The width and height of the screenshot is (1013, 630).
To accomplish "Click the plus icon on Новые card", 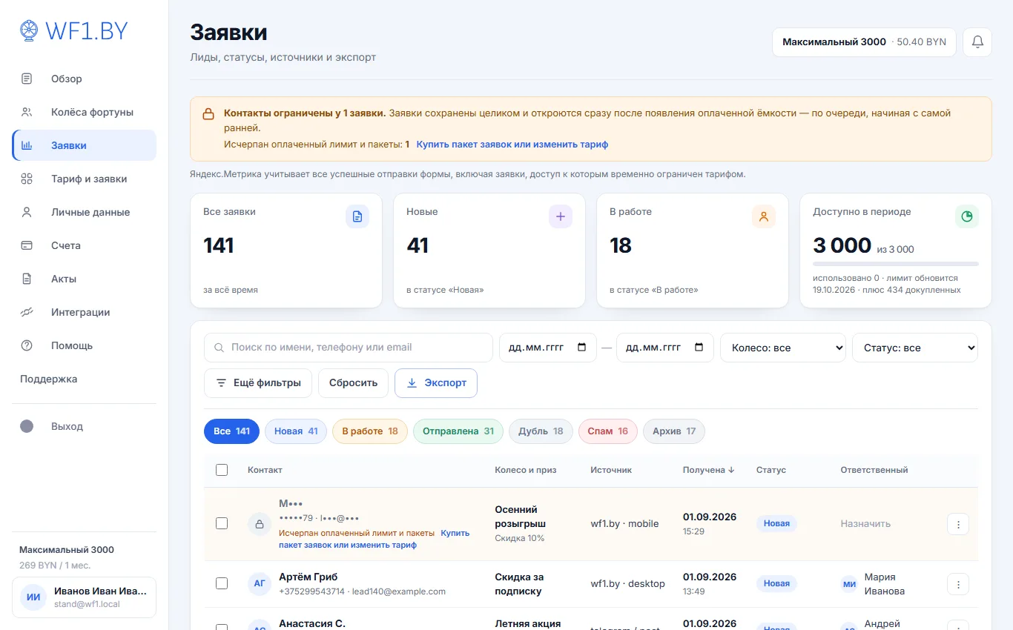I will (561, 216).
